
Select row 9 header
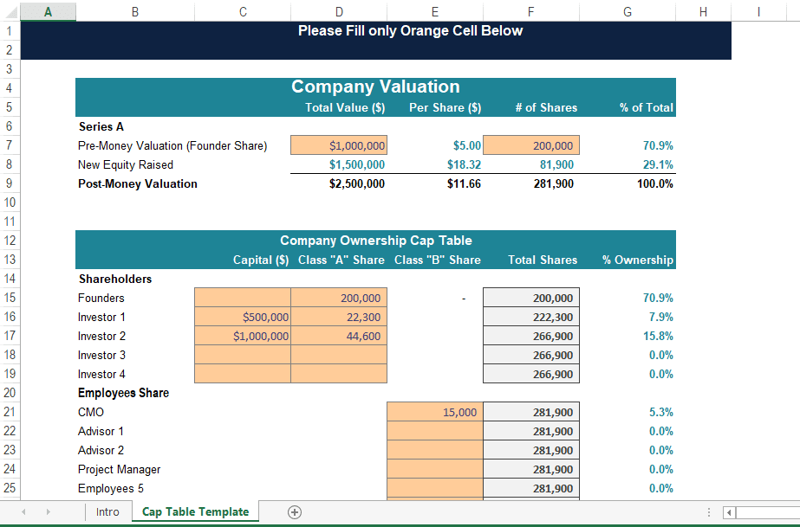tap(10, 183)
